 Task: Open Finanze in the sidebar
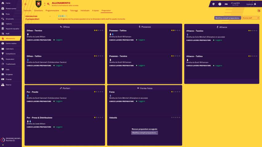[x=9, y=79]
